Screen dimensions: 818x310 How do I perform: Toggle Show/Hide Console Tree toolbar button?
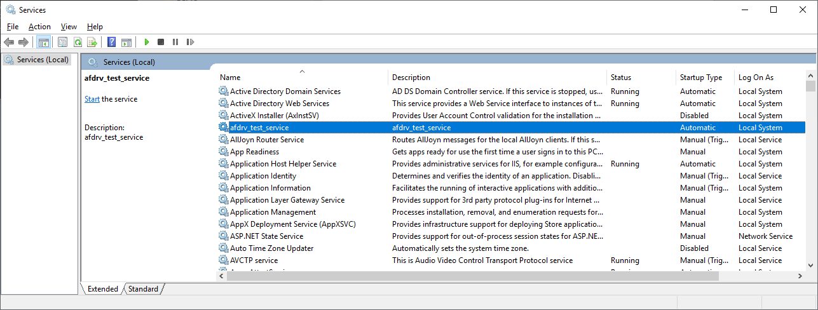click(x=44, y=42)
